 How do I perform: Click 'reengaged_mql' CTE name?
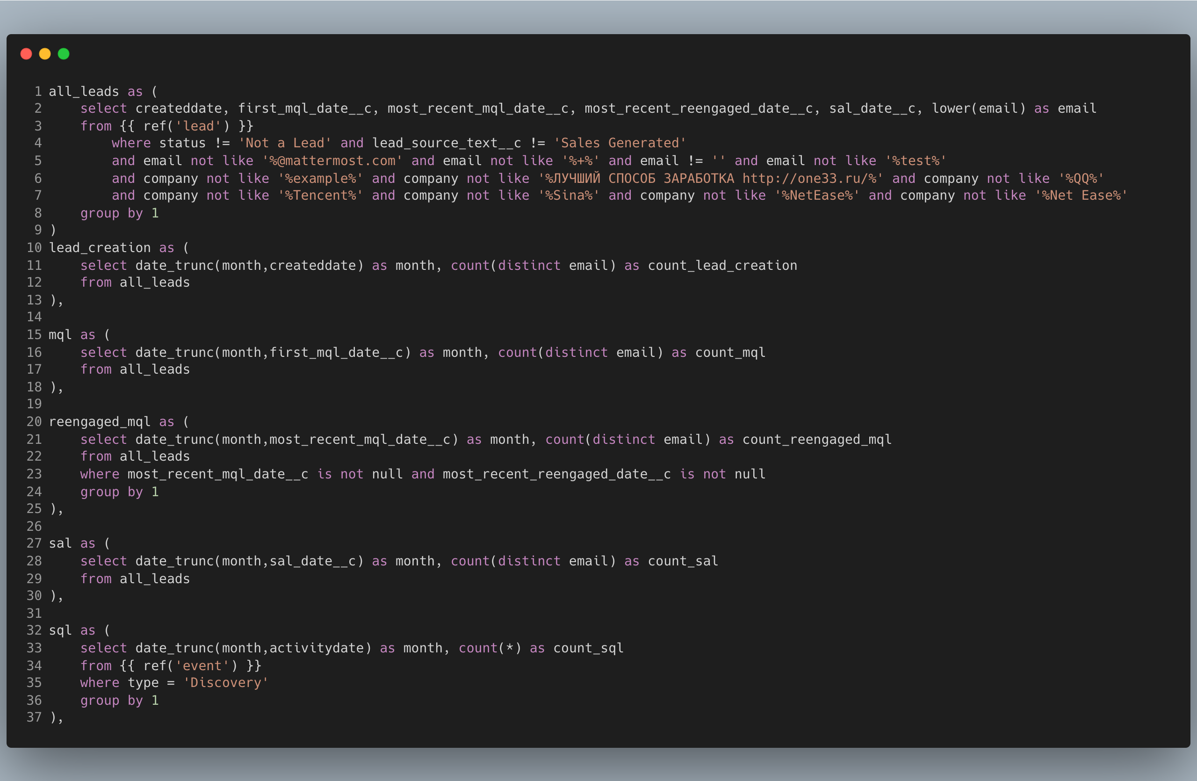[100, 421]
